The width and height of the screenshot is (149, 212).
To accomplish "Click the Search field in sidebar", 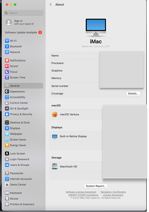I will 24,13.
